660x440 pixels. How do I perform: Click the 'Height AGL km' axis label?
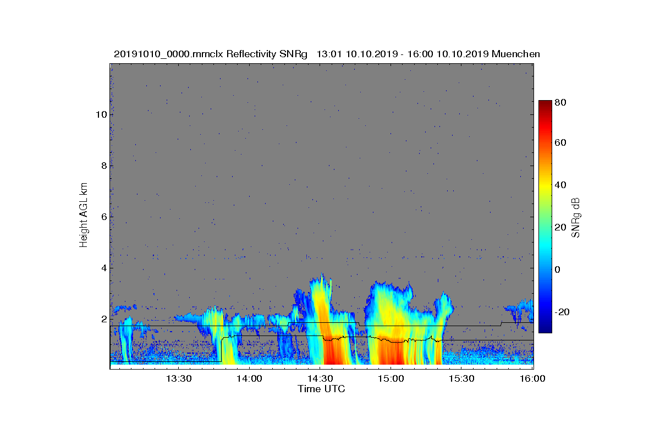pyautogui.click(x=84, y=216)
